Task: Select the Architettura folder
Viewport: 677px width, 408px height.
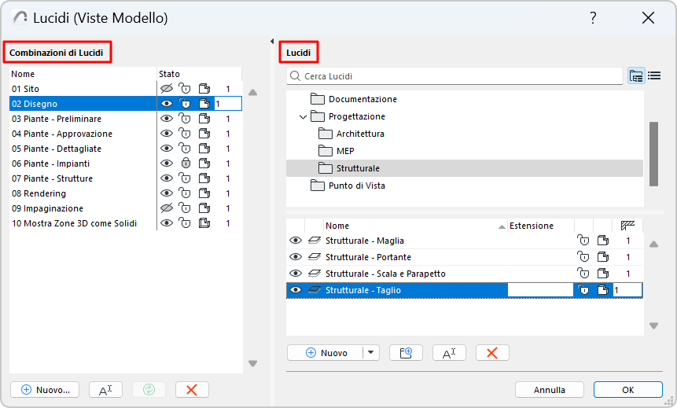Action: point(360,134)
